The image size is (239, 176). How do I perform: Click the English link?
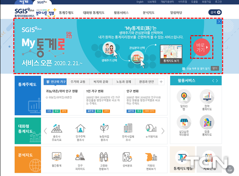[x=140, y=2]
